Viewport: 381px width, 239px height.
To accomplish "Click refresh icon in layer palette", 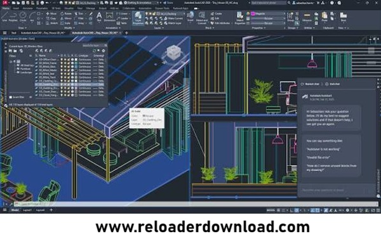I will [x=94, y=51].
